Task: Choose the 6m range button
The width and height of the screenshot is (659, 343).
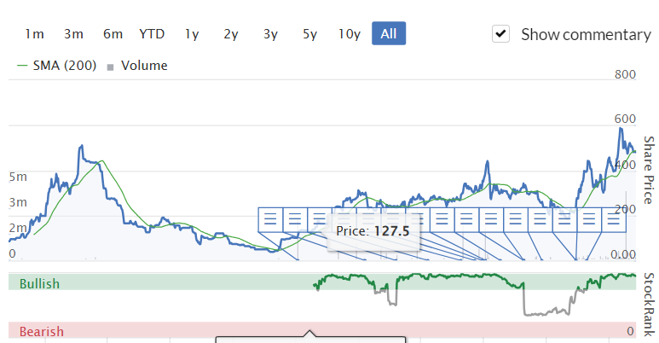Action: 113,34
